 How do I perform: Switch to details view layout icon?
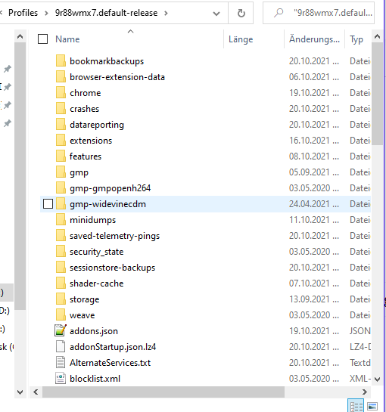click(356, 406)
